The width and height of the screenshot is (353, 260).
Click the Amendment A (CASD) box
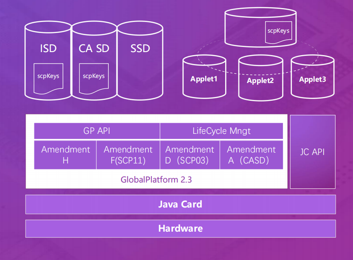click(251, 155)
